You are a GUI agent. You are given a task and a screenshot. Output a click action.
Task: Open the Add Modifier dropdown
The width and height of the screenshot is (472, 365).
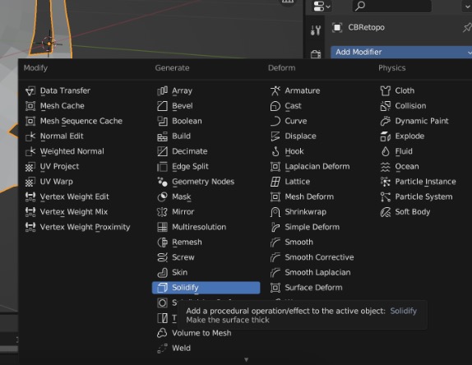click(401, 52)
